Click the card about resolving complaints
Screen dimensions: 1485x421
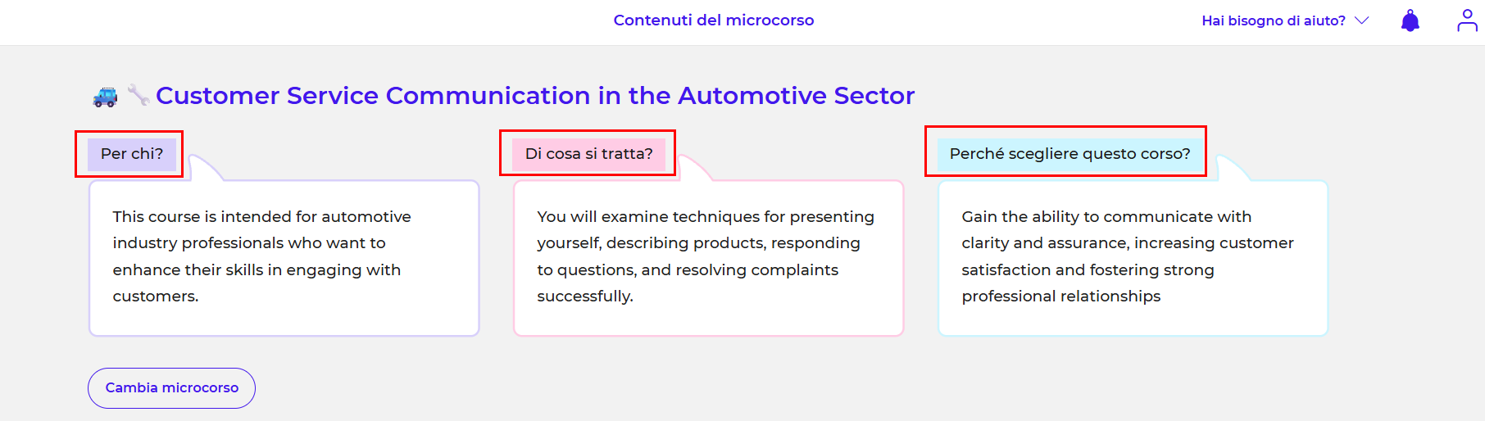pyautogui.click(x=708, y=257)
